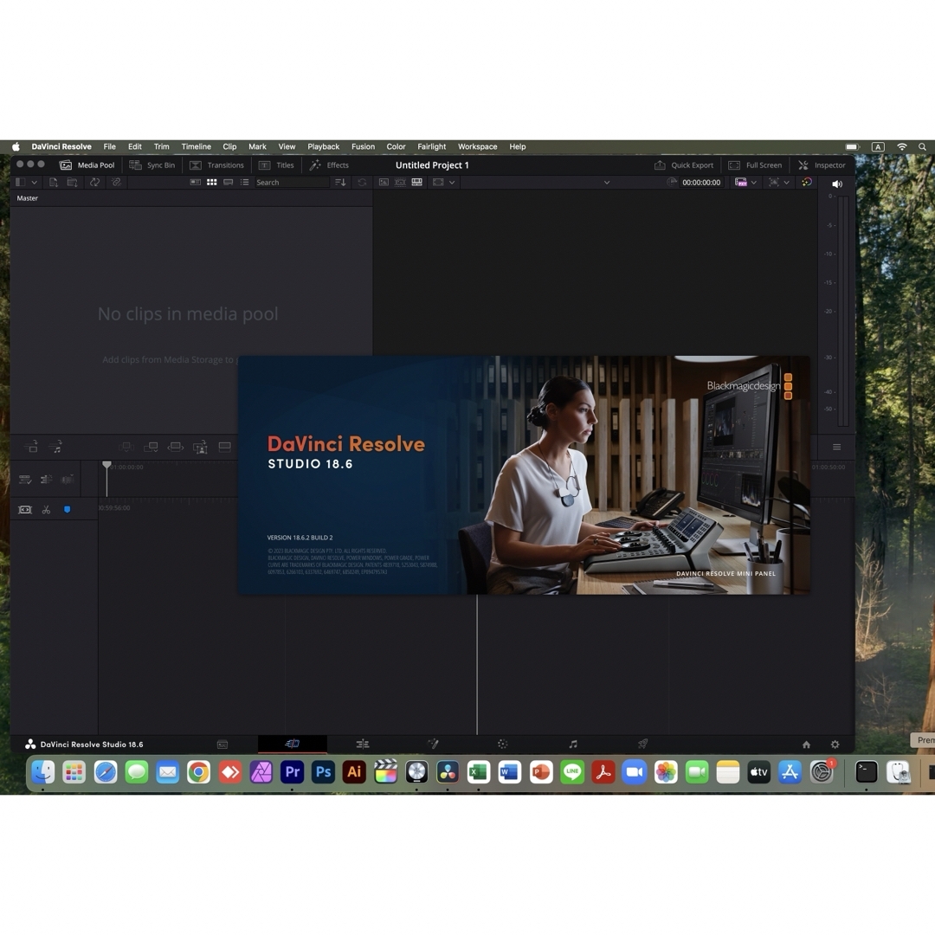Viewport: 935px width, 935px height.
Task: Open the Deliver rocket page
Action: pyautogui.click(x=642, y=744)
